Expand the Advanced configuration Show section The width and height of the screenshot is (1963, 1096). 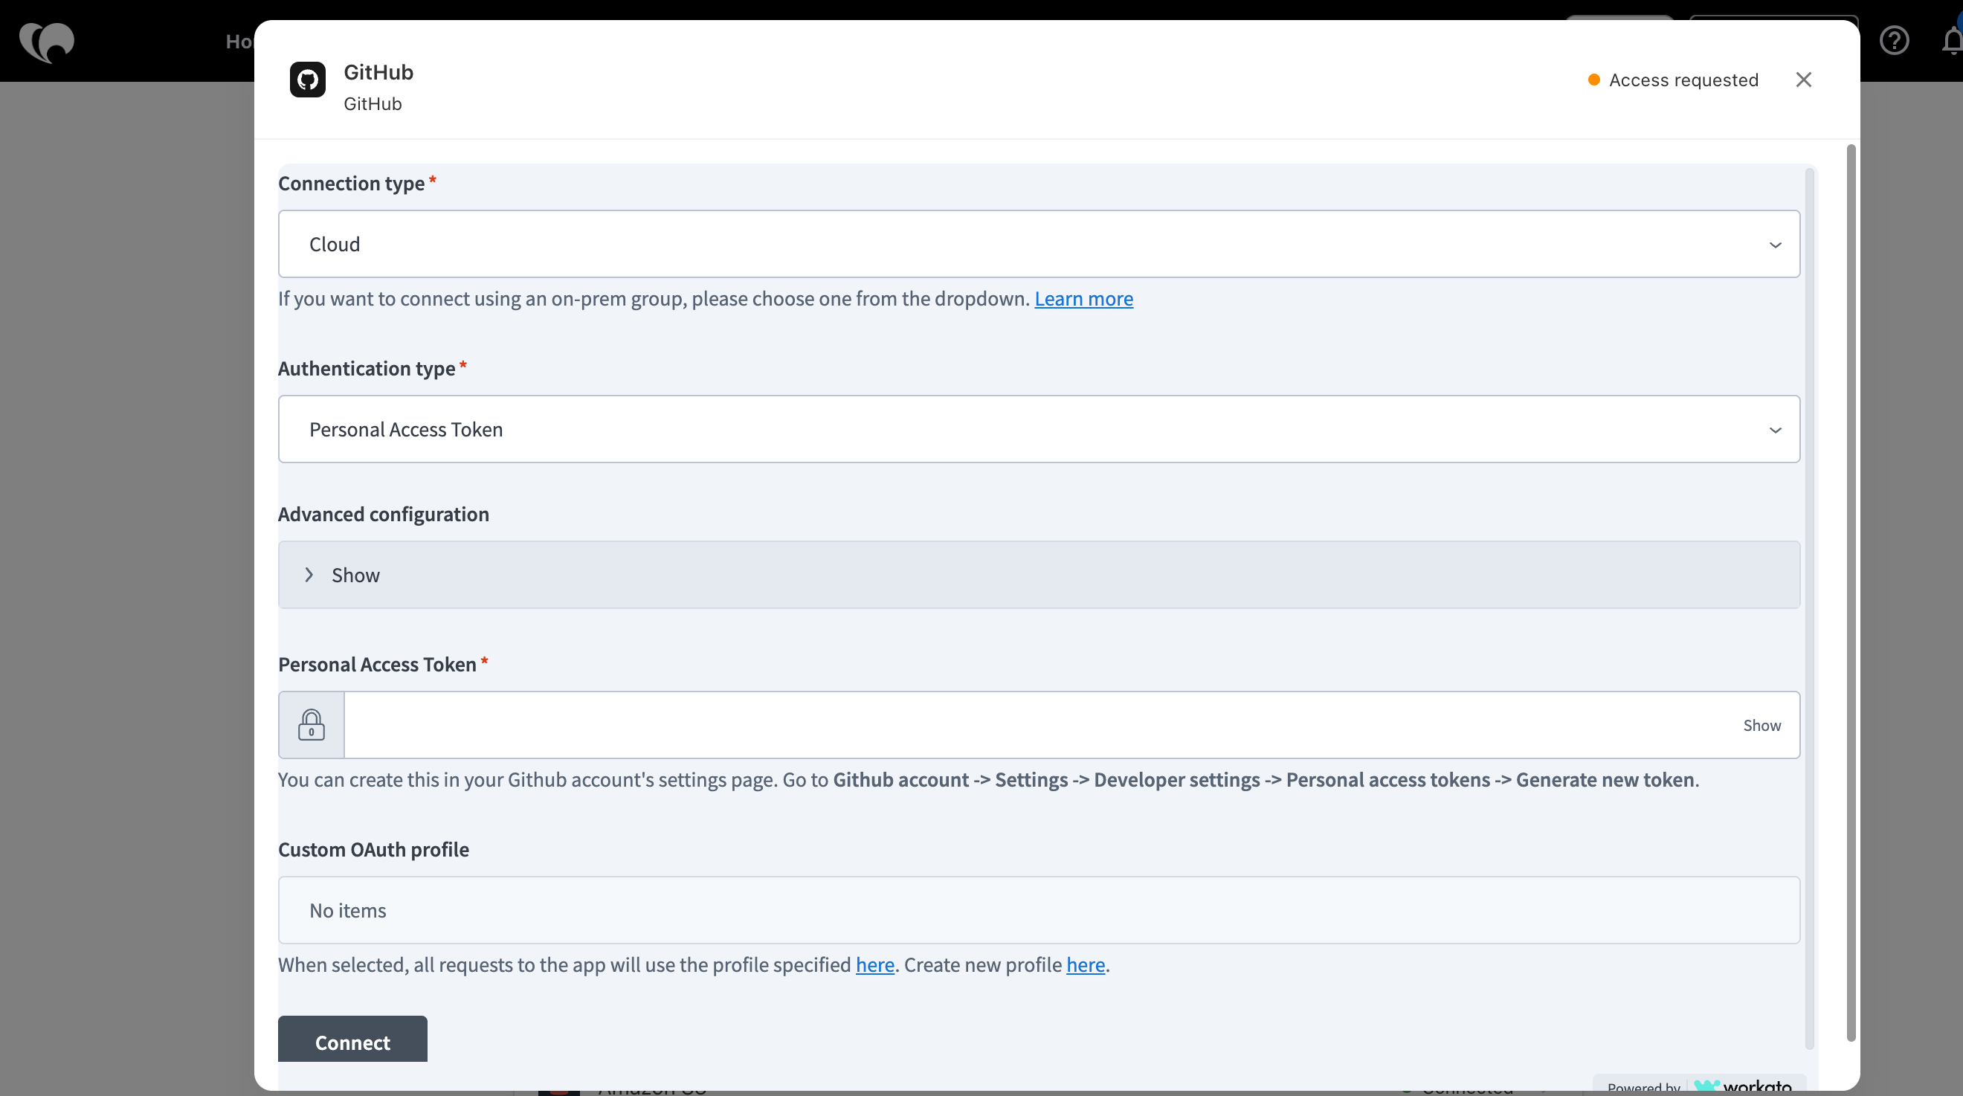point(1039,575)
